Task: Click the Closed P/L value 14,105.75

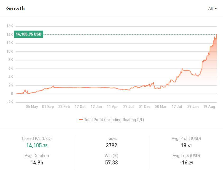Action: [37, 145]
